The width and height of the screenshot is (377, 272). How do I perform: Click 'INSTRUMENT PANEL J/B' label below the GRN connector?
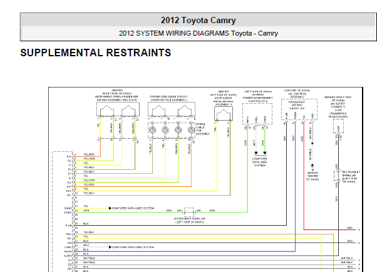pyautogui.click(x=190, y=220)
